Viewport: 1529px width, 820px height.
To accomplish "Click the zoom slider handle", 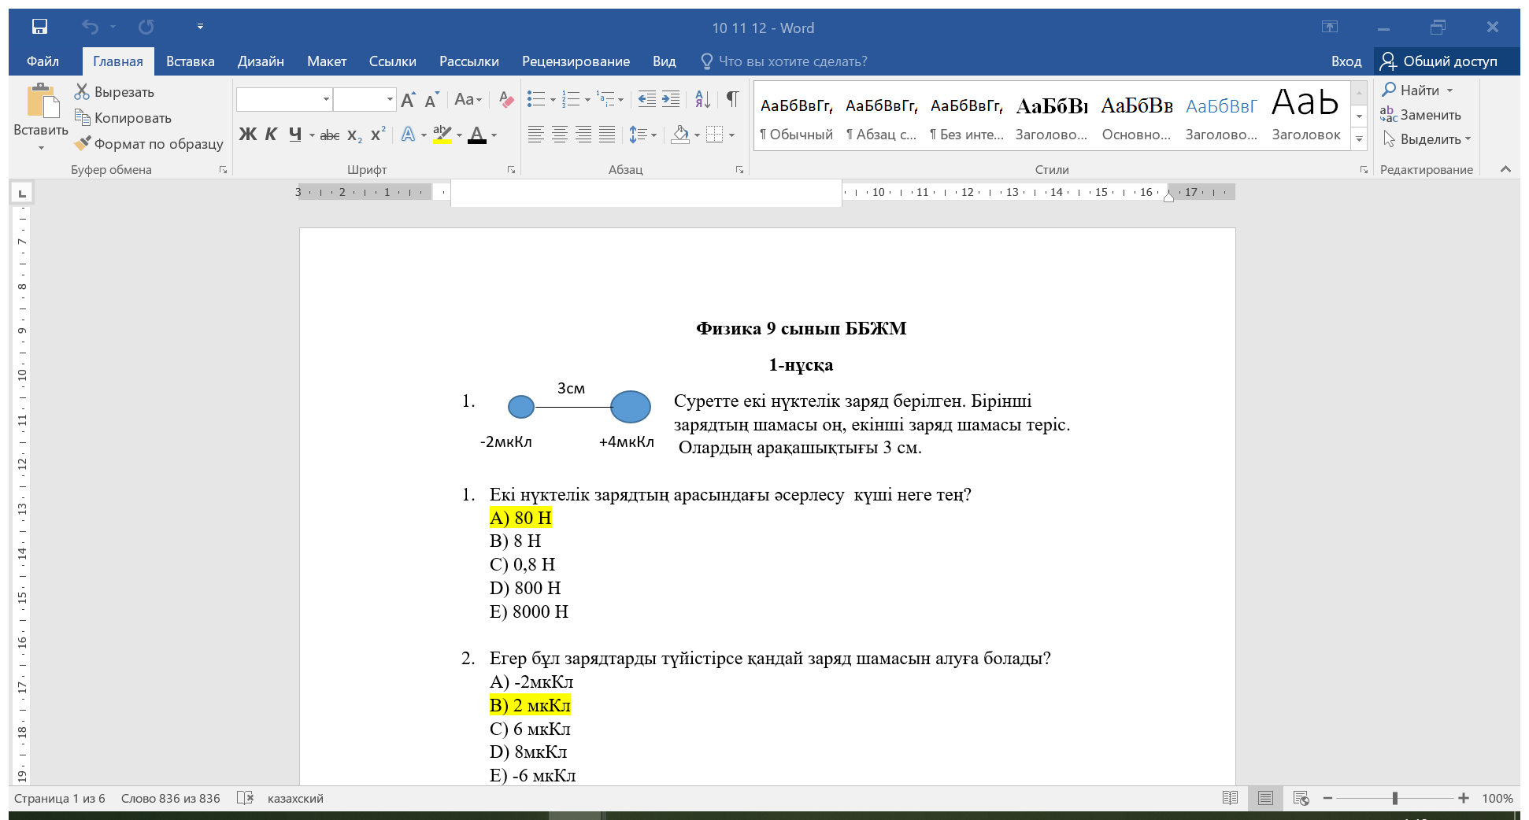I will 1394,798.
